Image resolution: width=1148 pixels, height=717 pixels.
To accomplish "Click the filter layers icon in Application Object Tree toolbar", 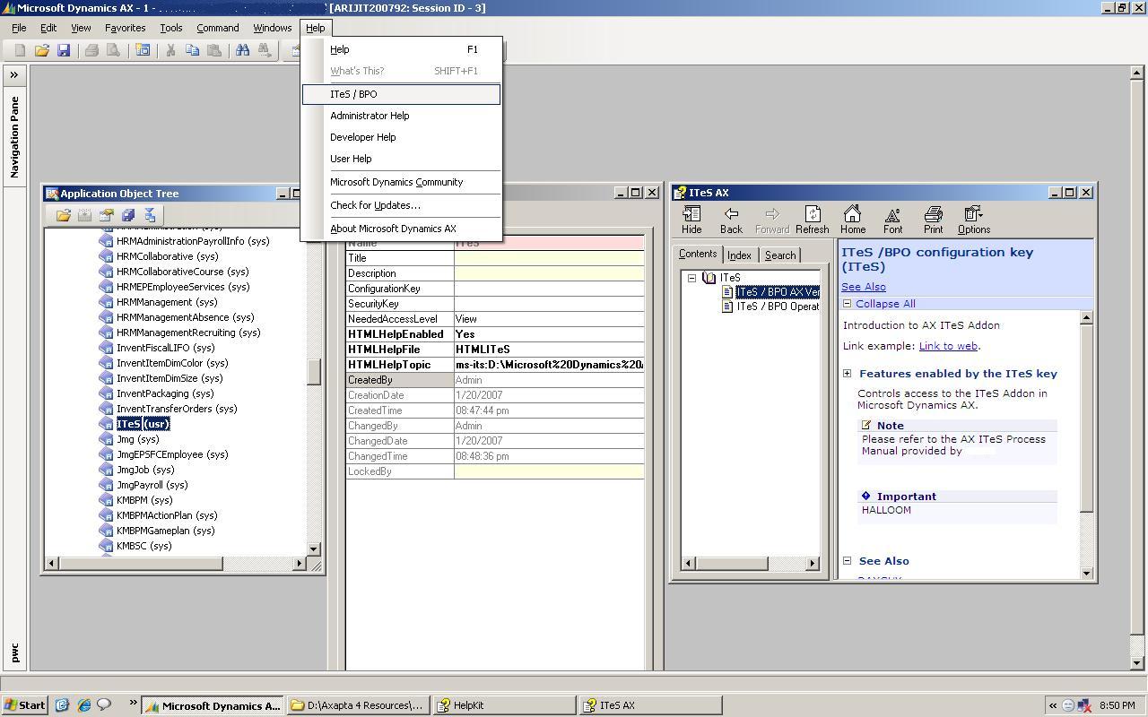I will [150, 215].
